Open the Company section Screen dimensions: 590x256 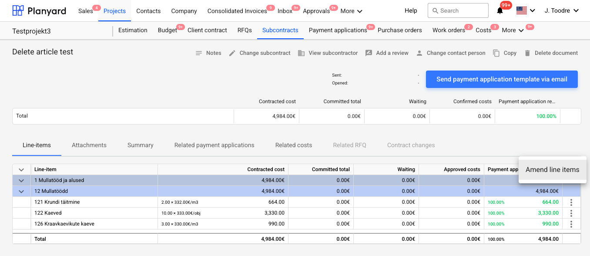(184, 11)
